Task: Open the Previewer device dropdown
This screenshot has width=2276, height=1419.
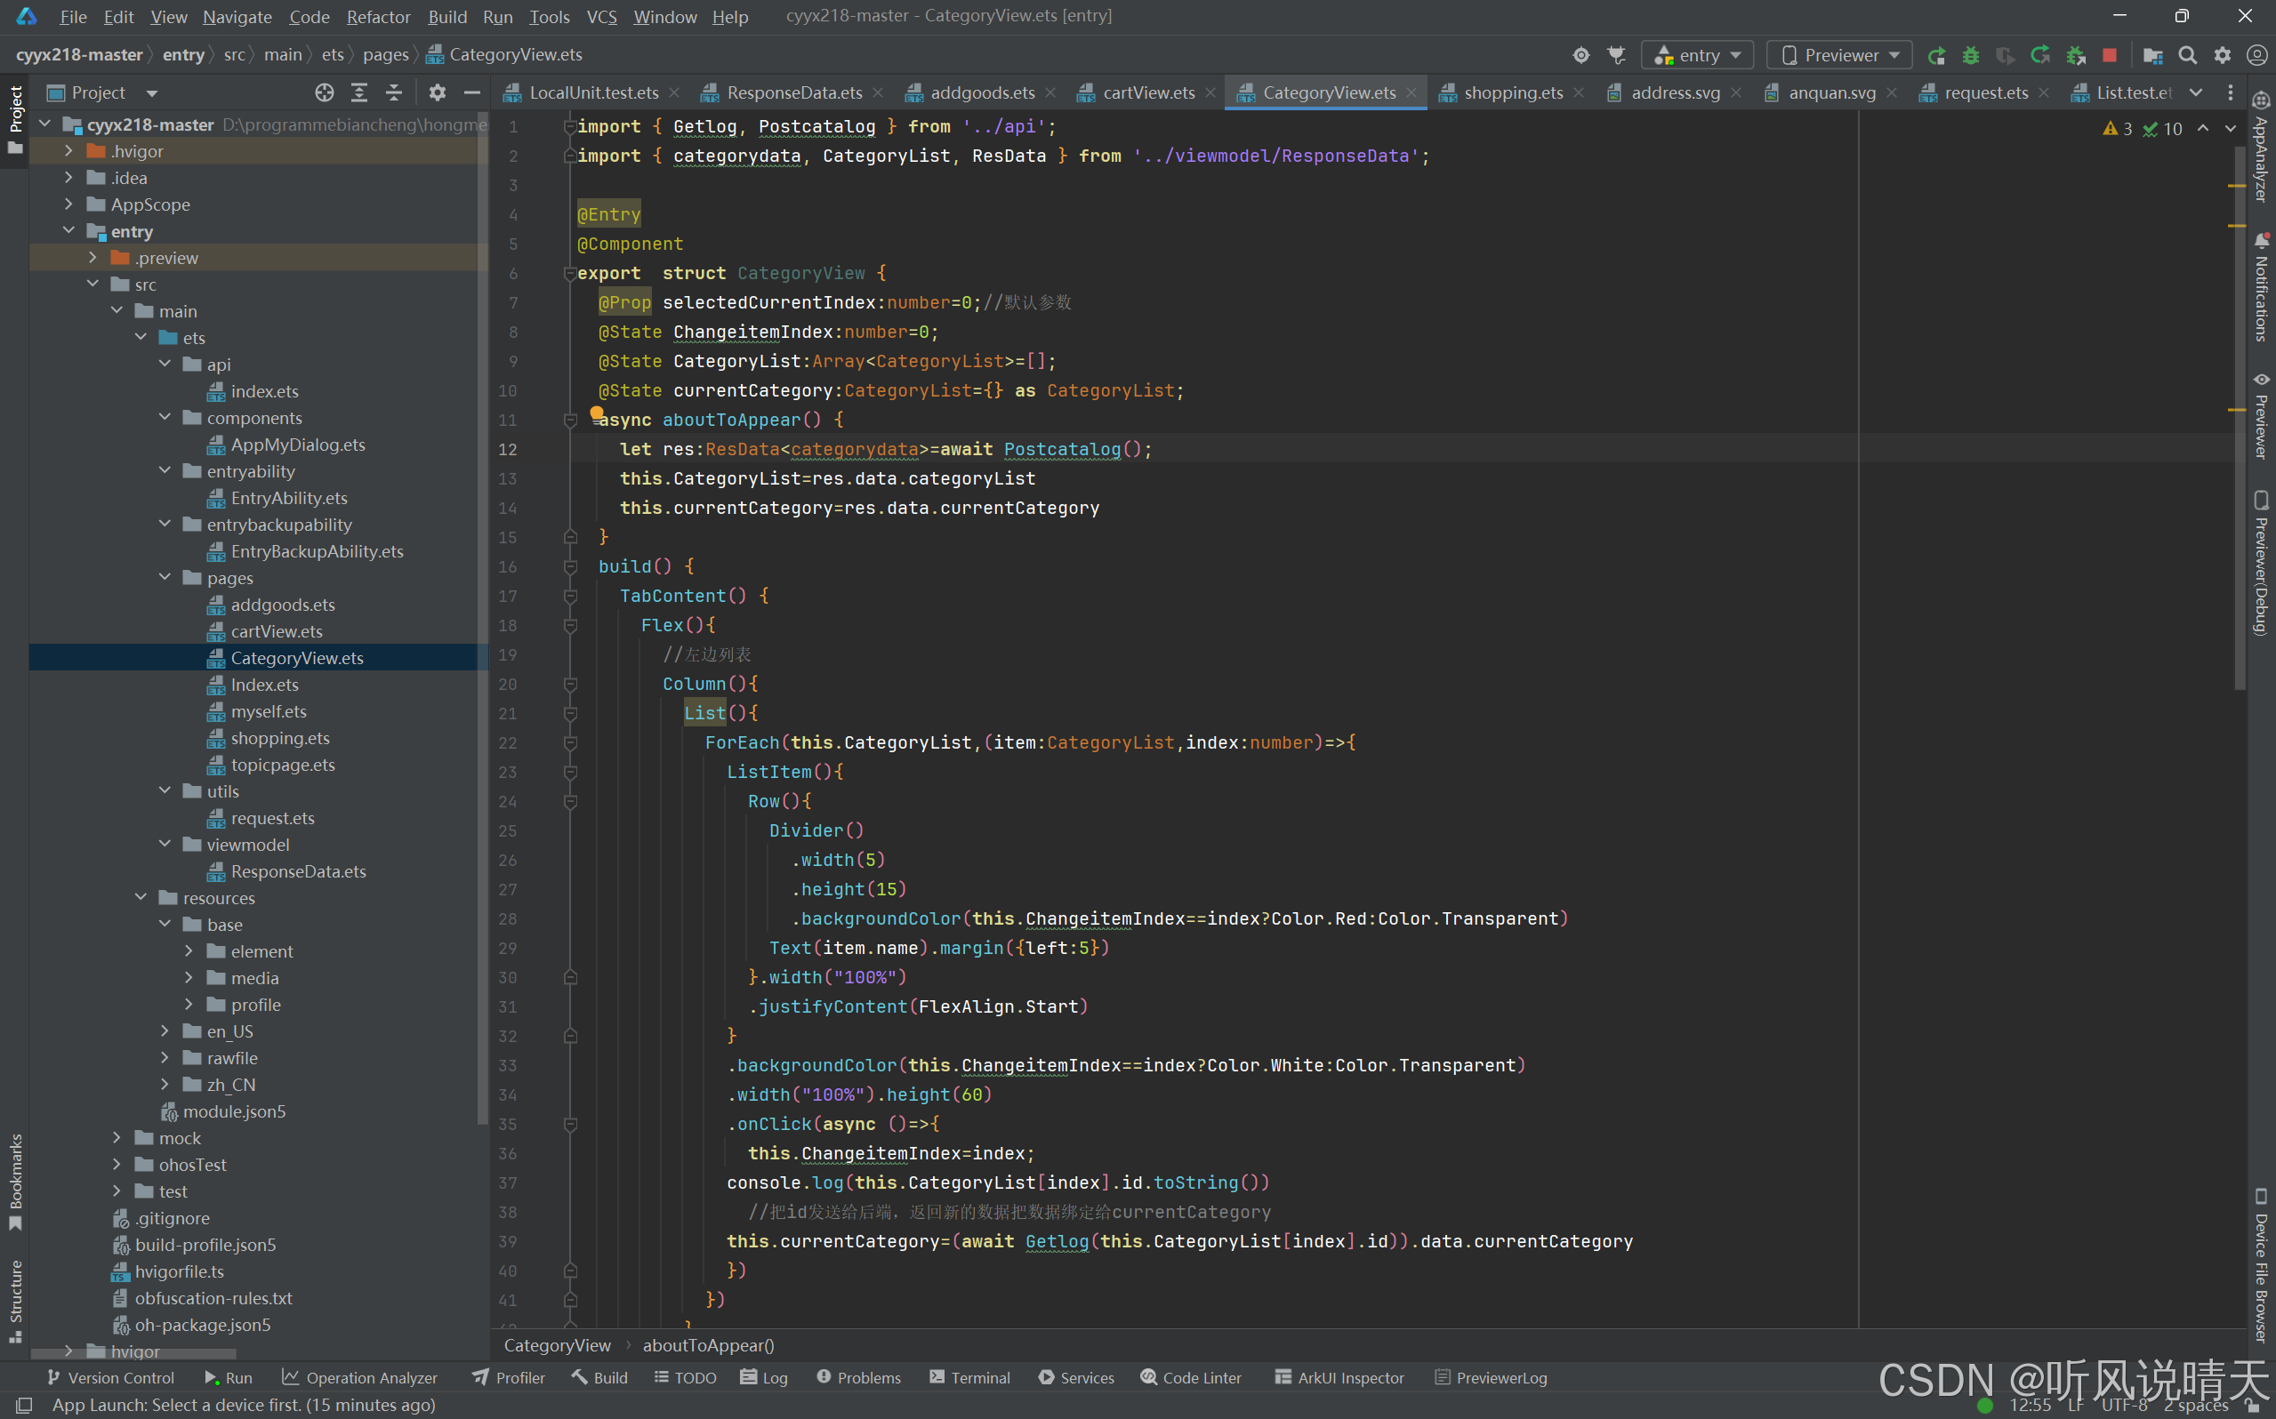Action: [1838, 55]
